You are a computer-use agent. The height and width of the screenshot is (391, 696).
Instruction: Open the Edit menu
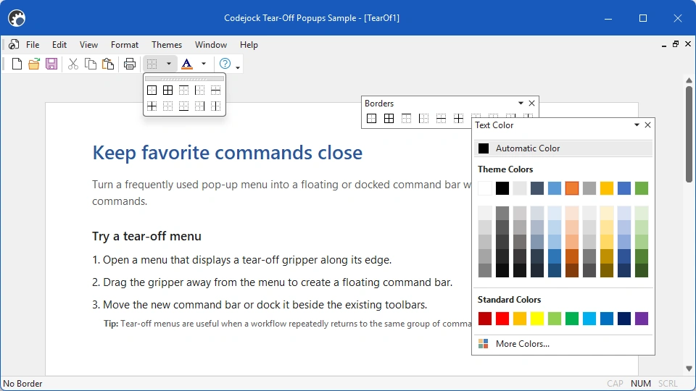(x=59, y=45)
